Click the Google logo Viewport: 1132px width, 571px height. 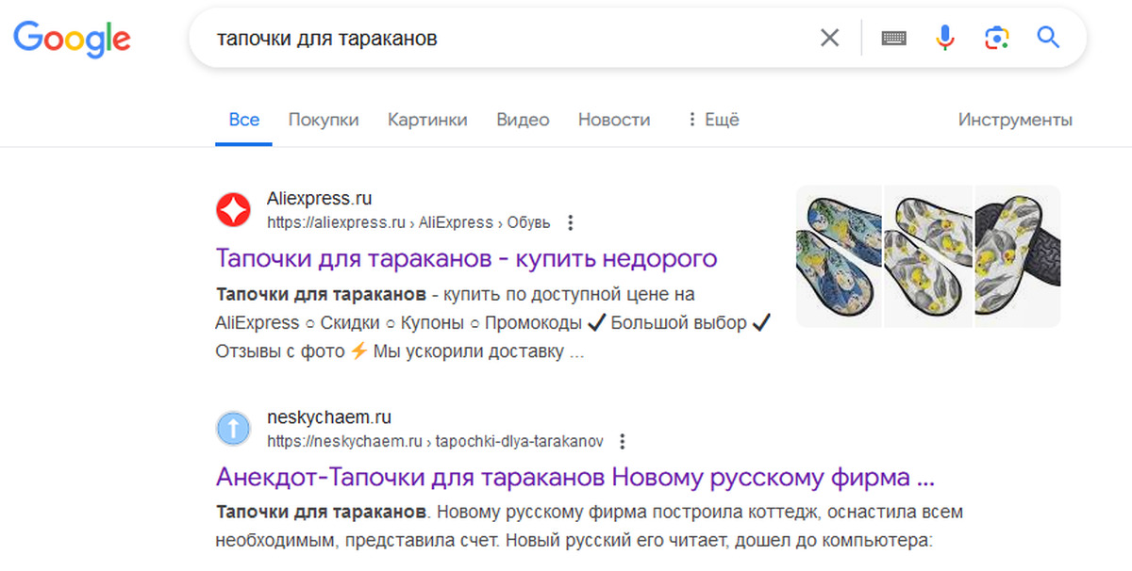(72, 38)
